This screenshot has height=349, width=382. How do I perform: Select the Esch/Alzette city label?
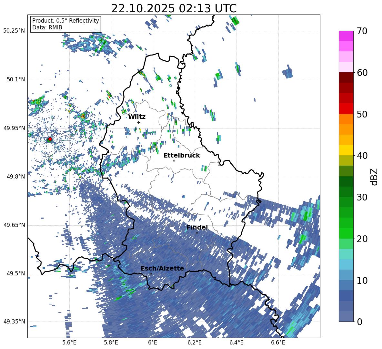pyautogui.click(x=162, y=268)
